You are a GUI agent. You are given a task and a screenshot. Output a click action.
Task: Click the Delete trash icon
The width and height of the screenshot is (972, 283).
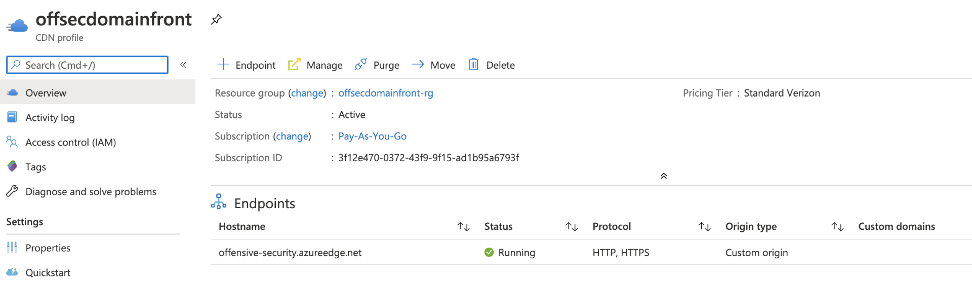tap(473, 64)
